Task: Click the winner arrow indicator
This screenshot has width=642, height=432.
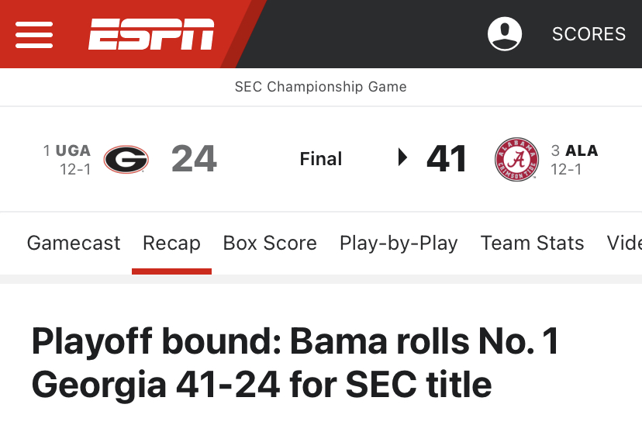Action: pyautogui.click(x=403, y=157)
